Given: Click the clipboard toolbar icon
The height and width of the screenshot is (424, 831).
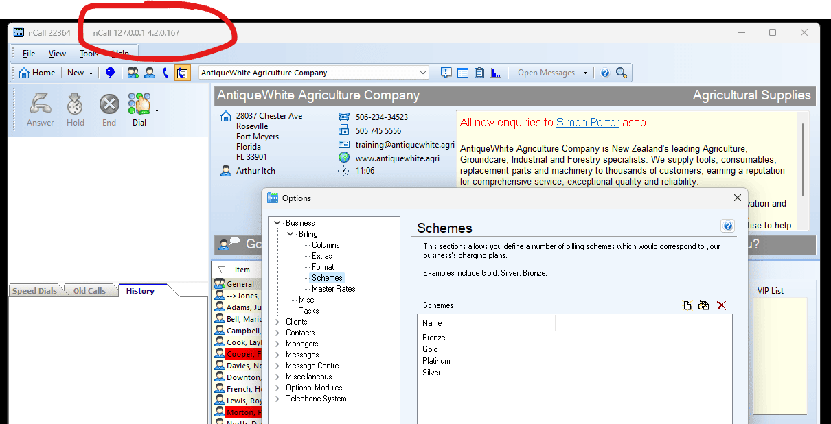Looking at the screenshot, I should 479,73.
